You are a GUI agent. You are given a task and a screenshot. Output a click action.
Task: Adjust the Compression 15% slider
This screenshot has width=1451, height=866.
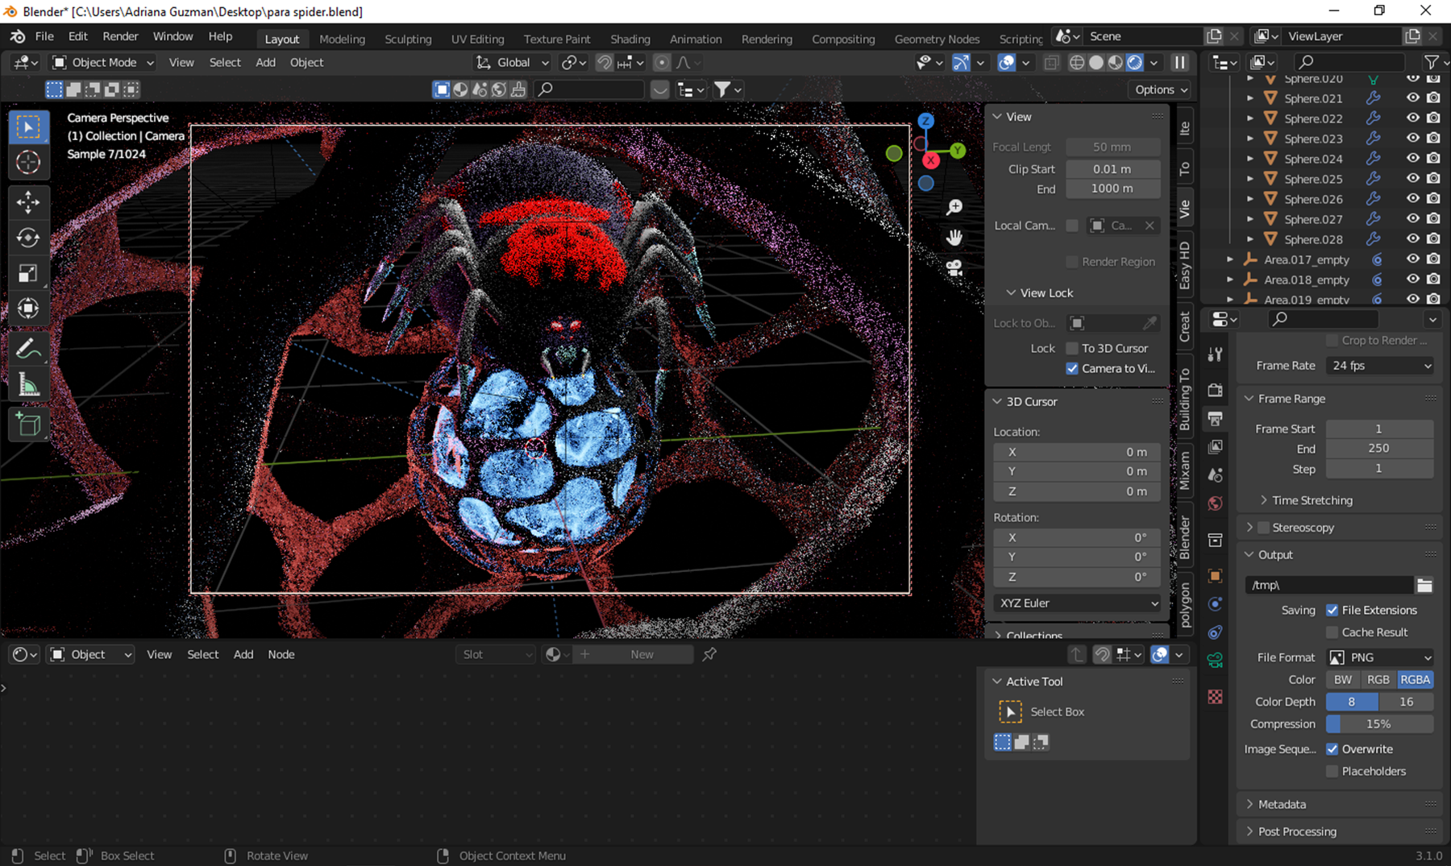[x=1380, y=724]
